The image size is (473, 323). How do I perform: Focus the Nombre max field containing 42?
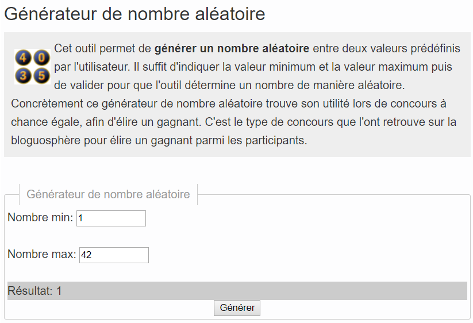(114, 255)
